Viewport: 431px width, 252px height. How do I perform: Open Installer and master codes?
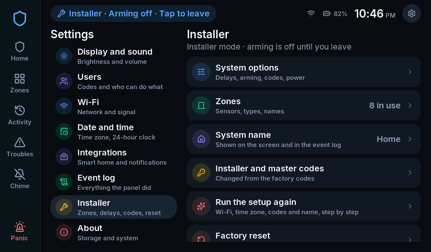[x=304, y=173]
